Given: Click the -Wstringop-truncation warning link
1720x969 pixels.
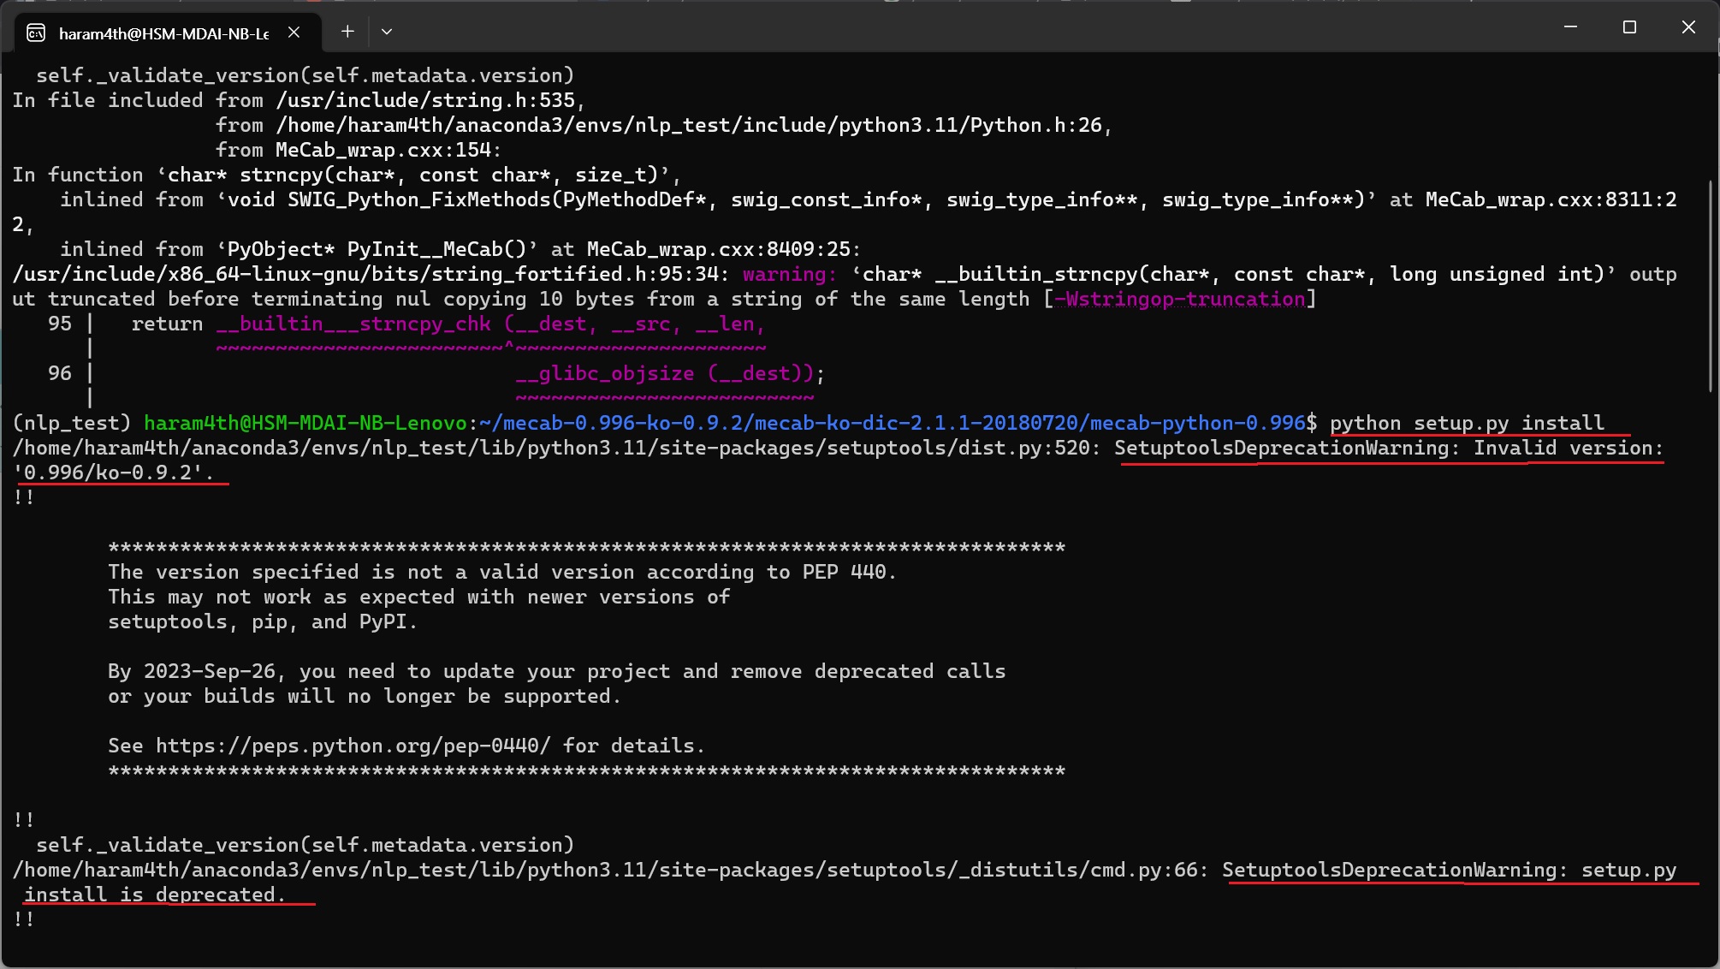Looking at the screenshot, I should click(x=1179, y=299).
